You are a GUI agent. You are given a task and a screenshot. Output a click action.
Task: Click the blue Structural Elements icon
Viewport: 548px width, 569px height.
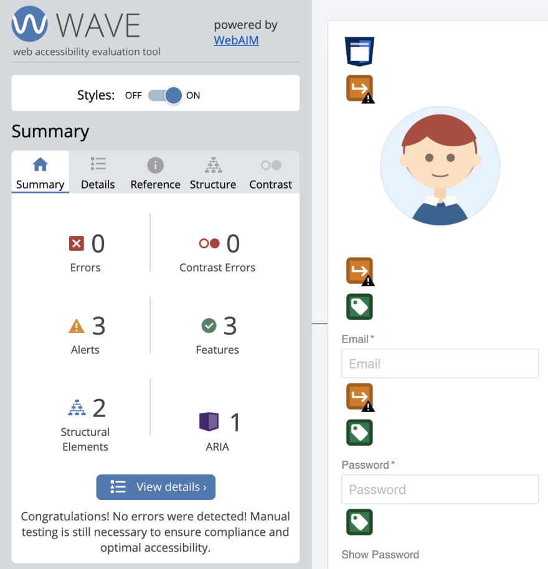(x=77, y=408)
